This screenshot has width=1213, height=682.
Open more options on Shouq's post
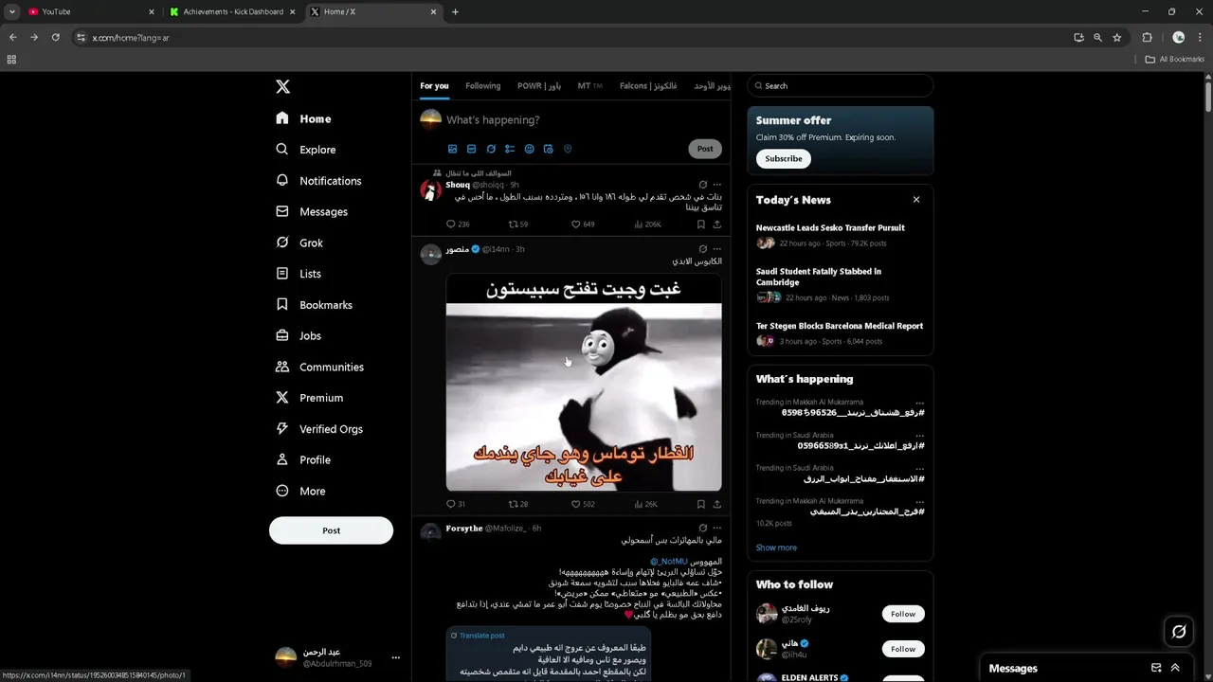pos(716,185)
